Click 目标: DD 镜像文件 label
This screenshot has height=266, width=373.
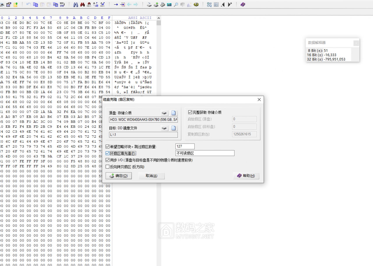click(123, 128)
